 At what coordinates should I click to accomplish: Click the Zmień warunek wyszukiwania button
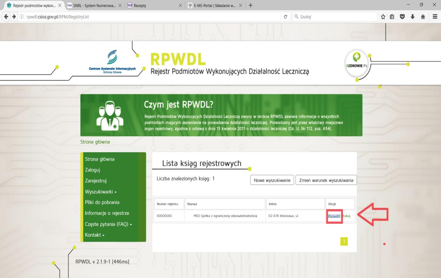[326, 180]
